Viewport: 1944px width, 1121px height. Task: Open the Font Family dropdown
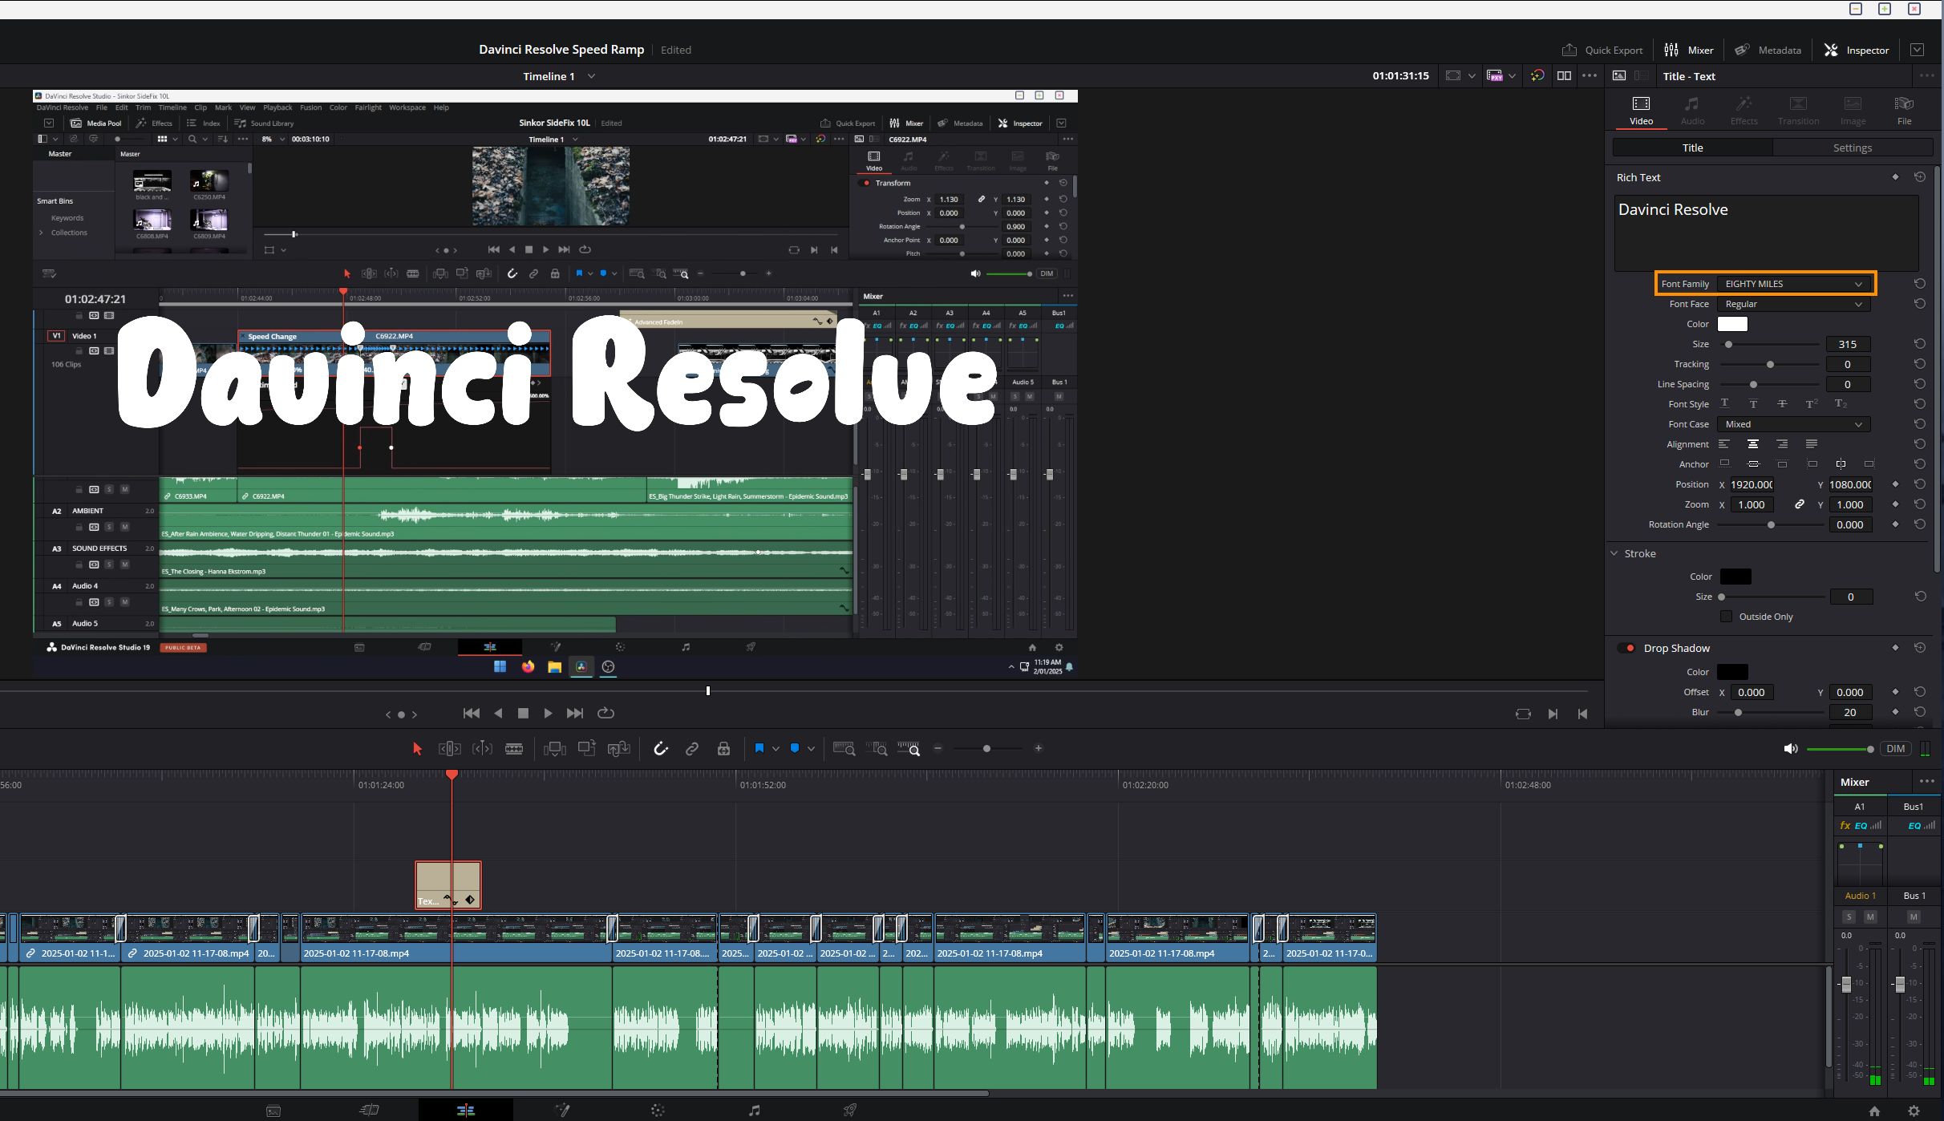click(1793, 284)
